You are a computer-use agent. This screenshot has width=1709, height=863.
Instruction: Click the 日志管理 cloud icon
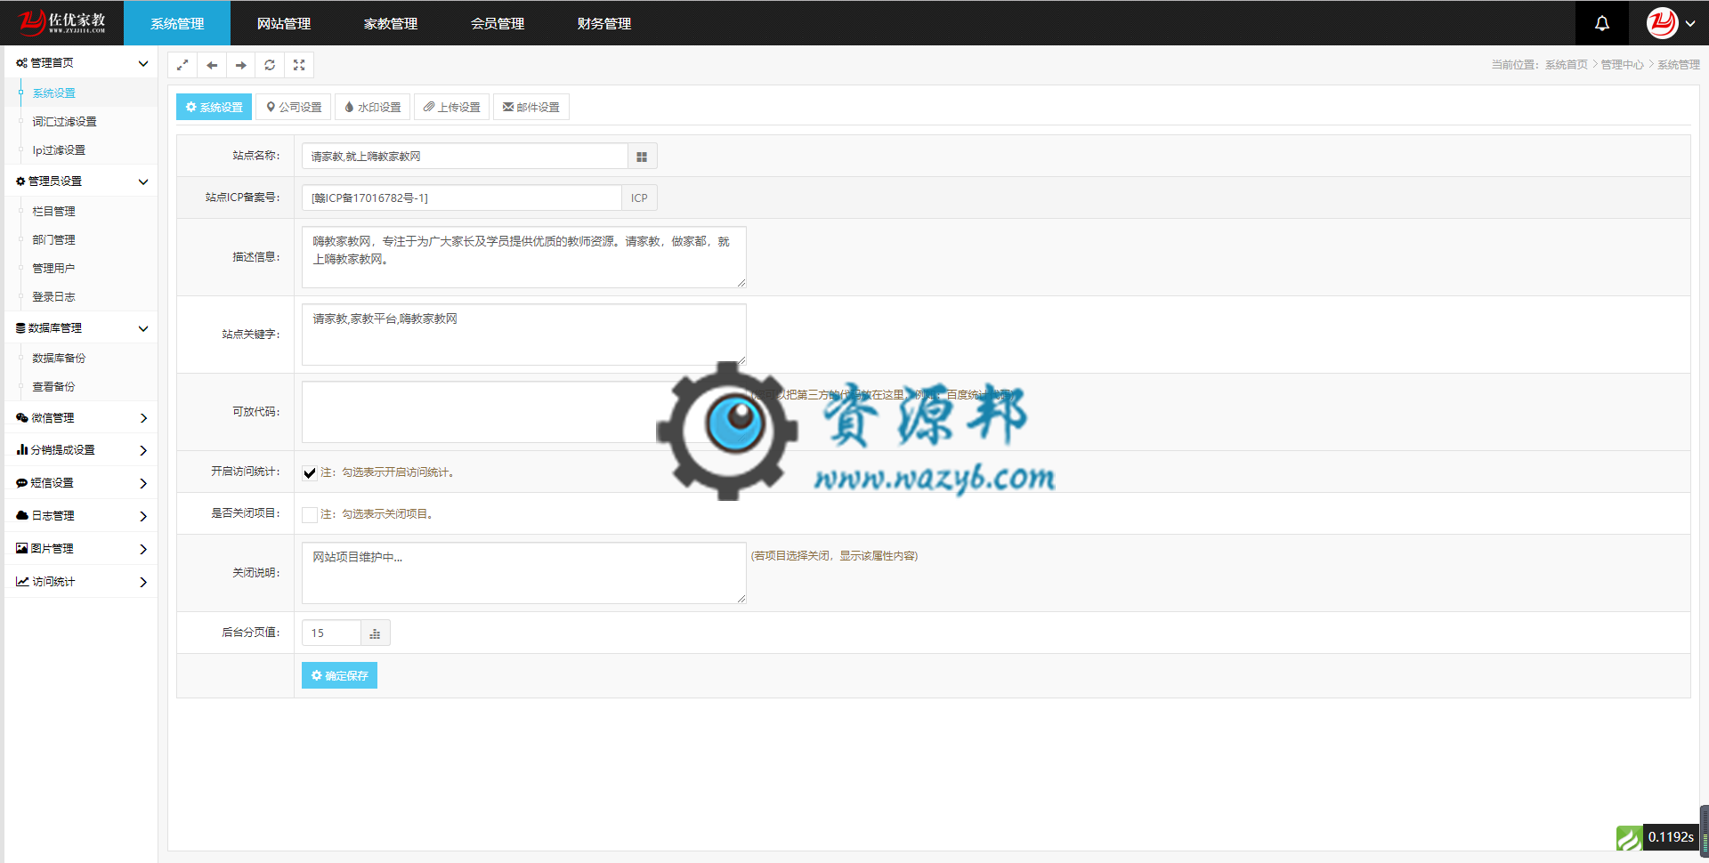pyautogui.click(x=22, y=516)
